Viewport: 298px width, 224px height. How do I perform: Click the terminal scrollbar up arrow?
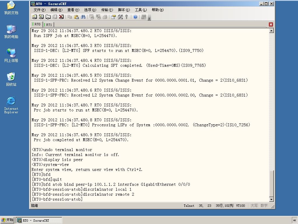pos(272,31)
